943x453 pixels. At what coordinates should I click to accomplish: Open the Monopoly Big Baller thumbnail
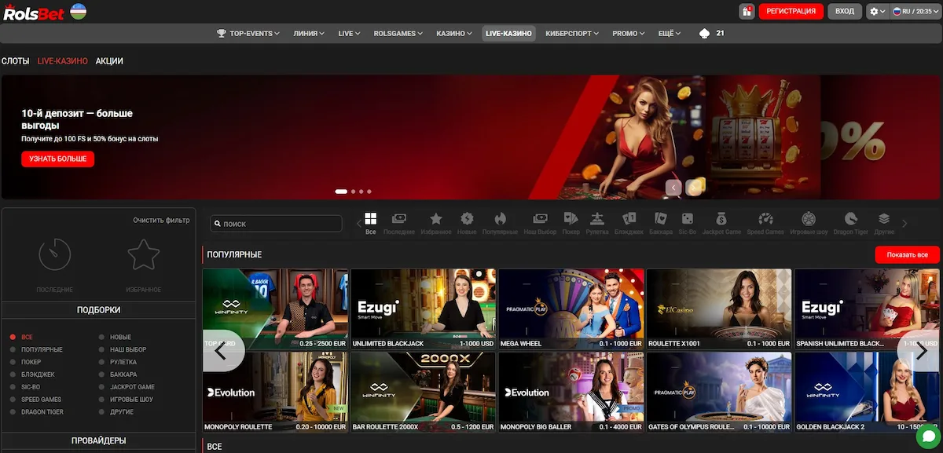571,392
